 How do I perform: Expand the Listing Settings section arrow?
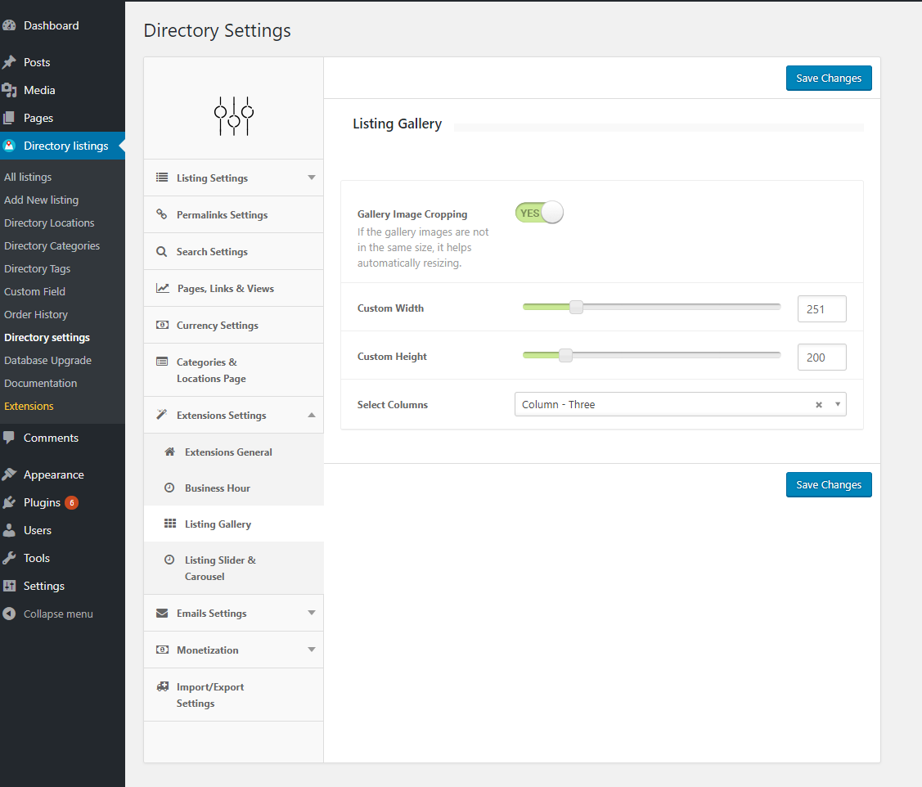[x=311, y=178]
